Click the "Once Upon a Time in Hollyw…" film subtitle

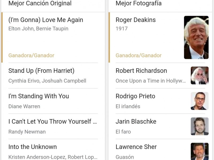pyautogui.click(x=151, y=81)
